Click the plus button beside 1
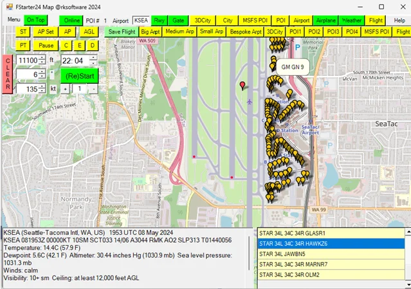Screen dimensions: 411x289 click(65, 89)
